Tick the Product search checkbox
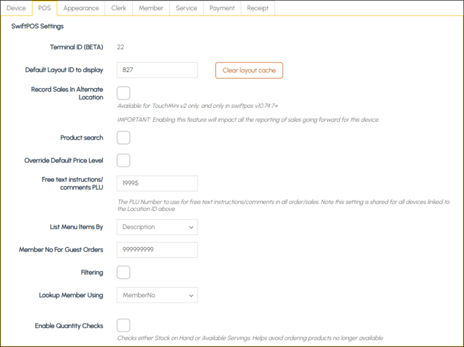 [x=123, y=137]
